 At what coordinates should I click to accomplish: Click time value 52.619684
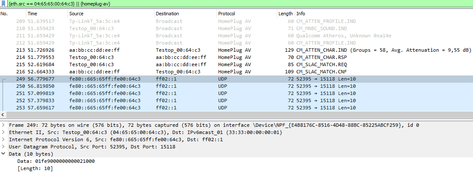pos(41,64)
